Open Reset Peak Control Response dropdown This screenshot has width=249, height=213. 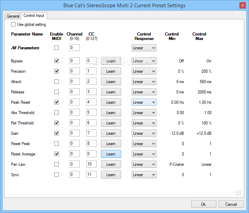pyautogui.click(x=144, y=144)
